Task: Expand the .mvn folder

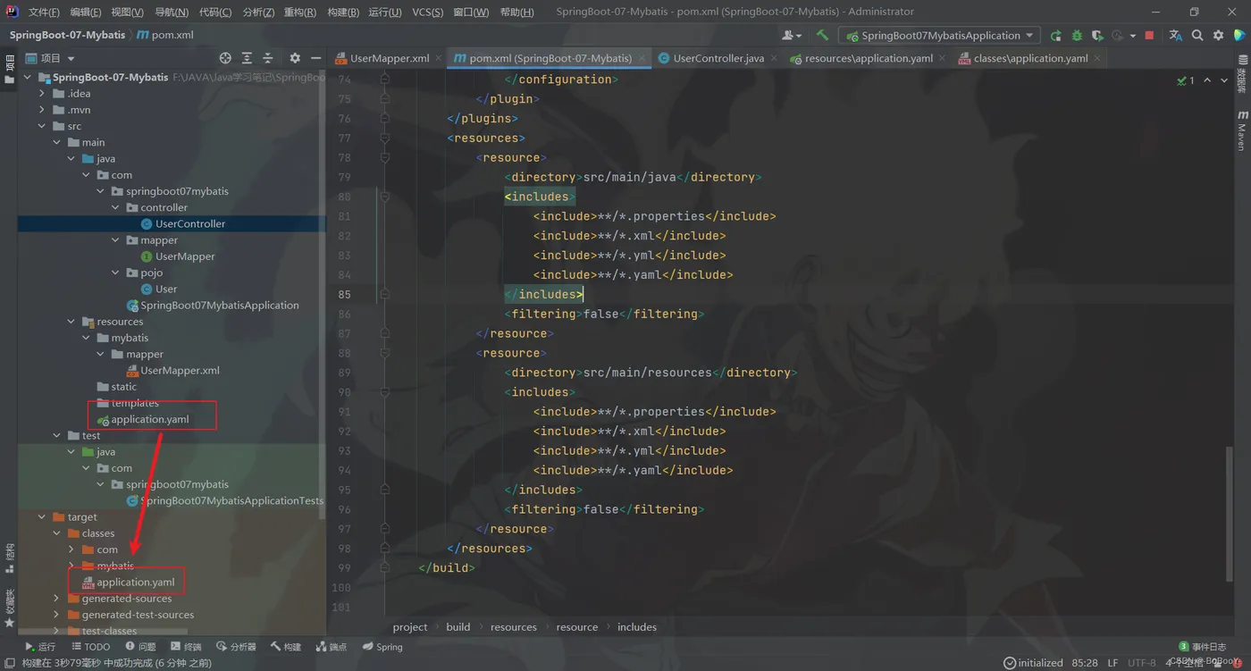Action: (42, 110)
